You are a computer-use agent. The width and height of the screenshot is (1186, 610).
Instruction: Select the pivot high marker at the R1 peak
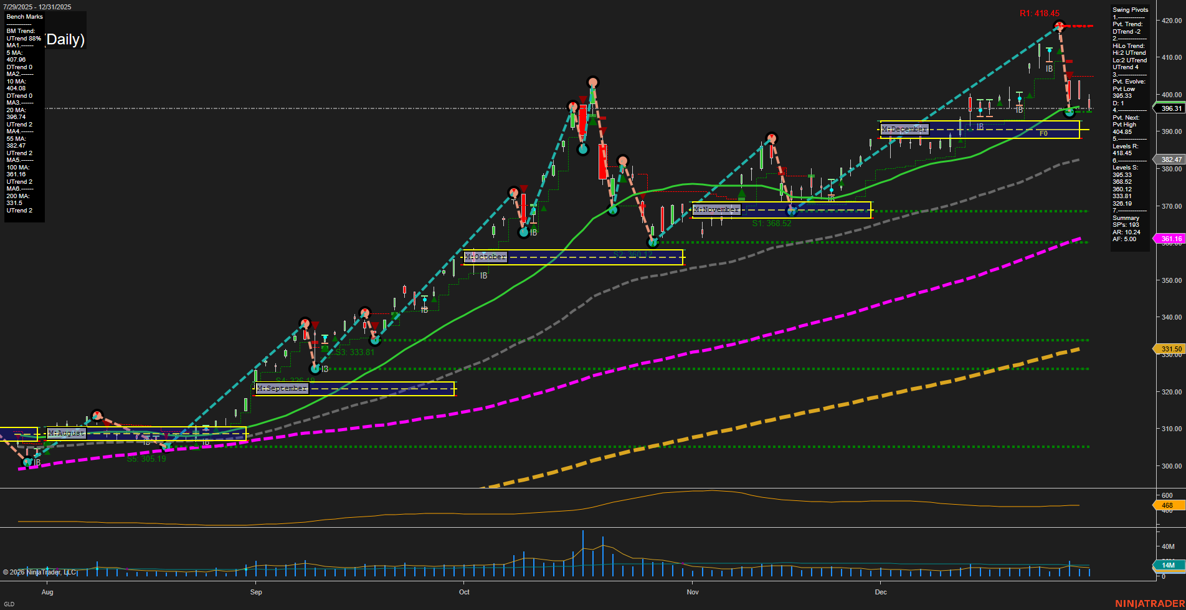tap(1059, 26)
